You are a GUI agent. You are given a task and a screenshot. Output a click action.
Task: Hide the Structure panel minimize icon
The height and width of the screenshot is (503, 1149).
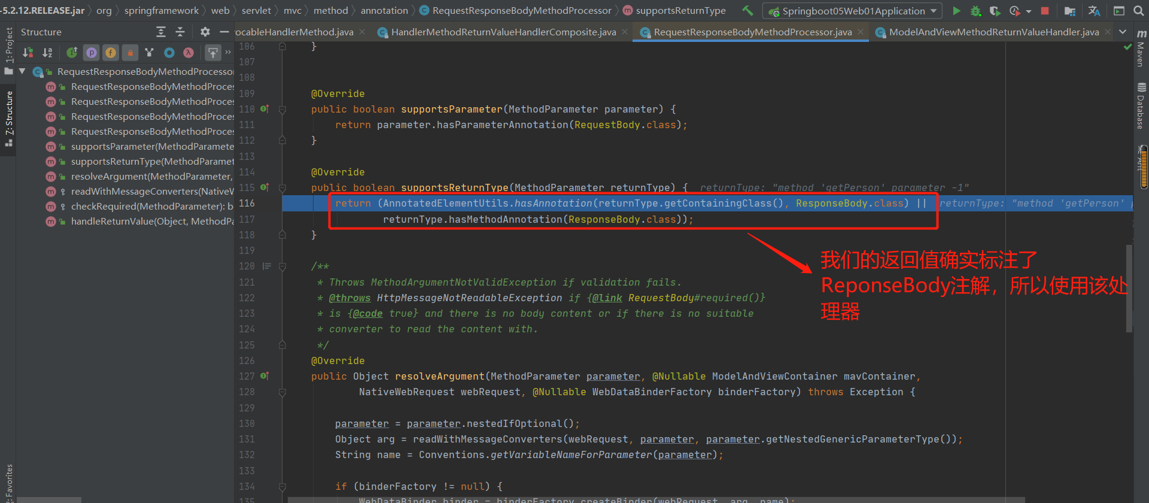pos(224,32)
